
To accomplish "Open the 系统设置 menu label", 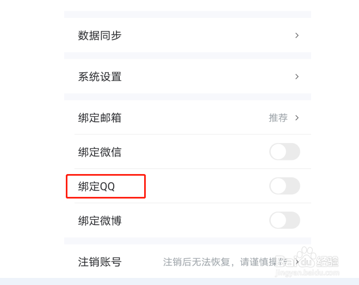I will [x=100, y=77].
